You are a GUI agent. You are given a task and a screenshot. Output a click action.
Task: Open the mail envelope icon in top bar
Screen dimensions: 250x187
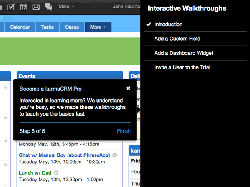click(36, 7)
